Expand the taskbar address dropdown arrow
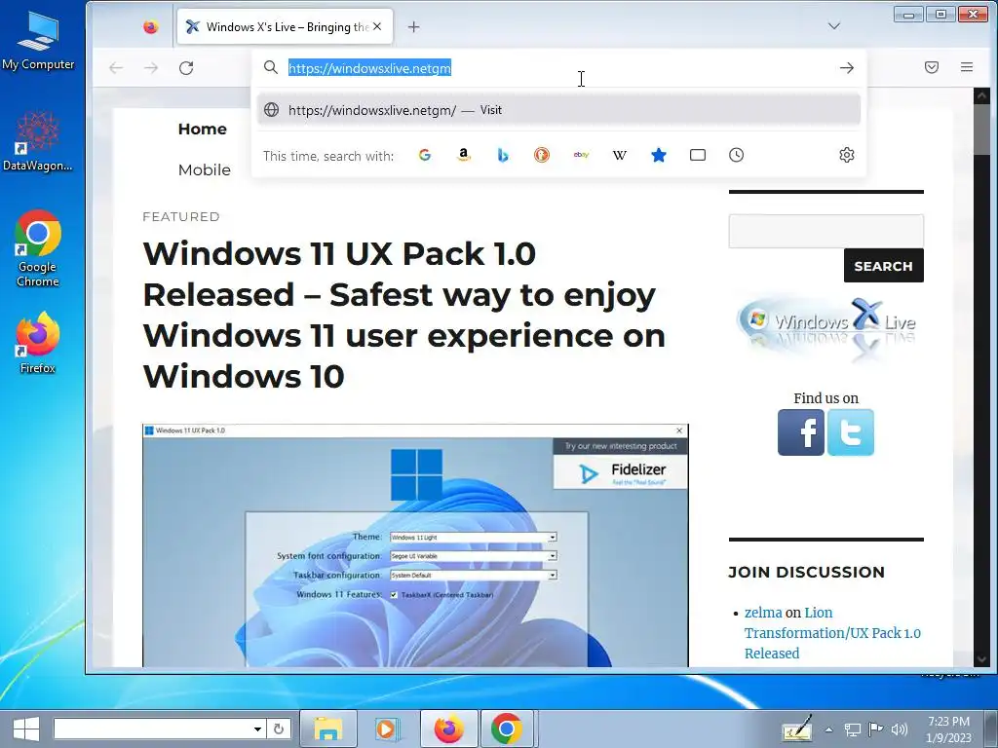 (257, 729)
